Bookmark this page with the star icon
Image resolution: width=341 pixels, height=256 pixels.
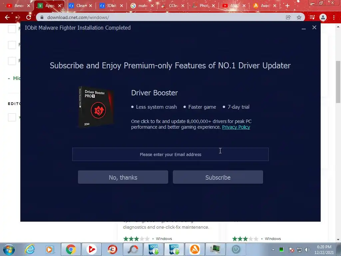coord(299,17)
